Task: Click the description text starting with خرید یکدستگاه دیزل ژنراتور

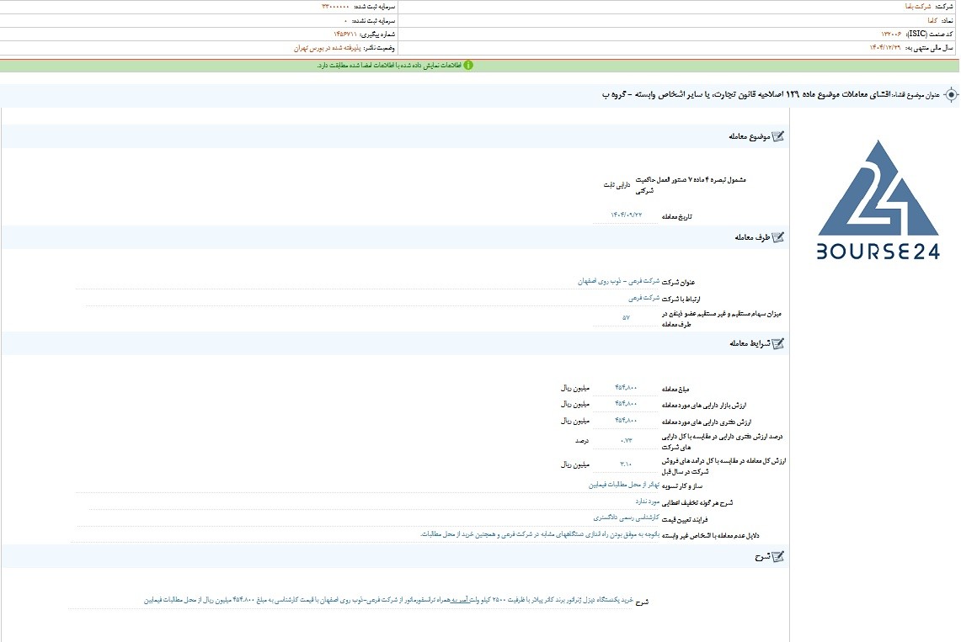Action: pos(388,601)
